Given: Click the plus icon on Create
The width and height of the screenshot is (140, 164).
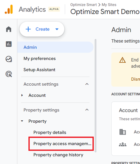Looking at the screenshot, I should coord(28,29).
